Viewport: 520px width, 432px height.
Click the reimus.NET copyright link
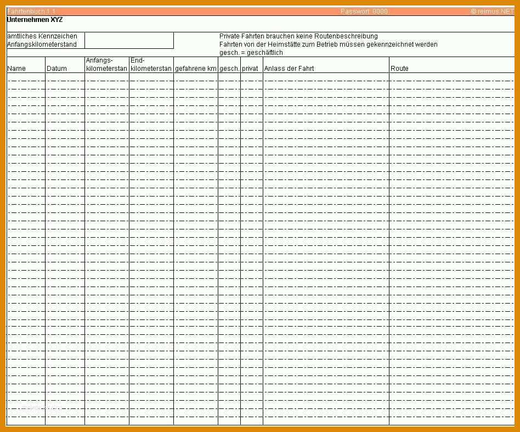tap(492, 12)
